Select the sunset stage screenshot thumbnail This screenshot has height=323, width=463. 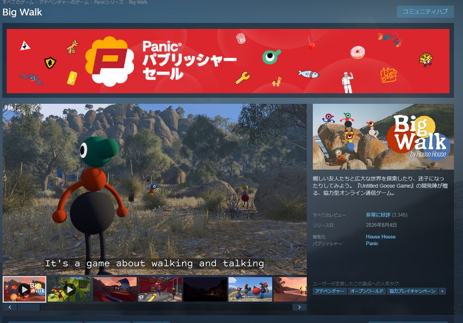point(115,289)
